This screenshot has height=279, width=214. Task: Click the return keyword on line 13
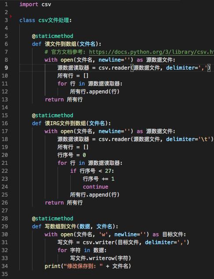point(54,100)
